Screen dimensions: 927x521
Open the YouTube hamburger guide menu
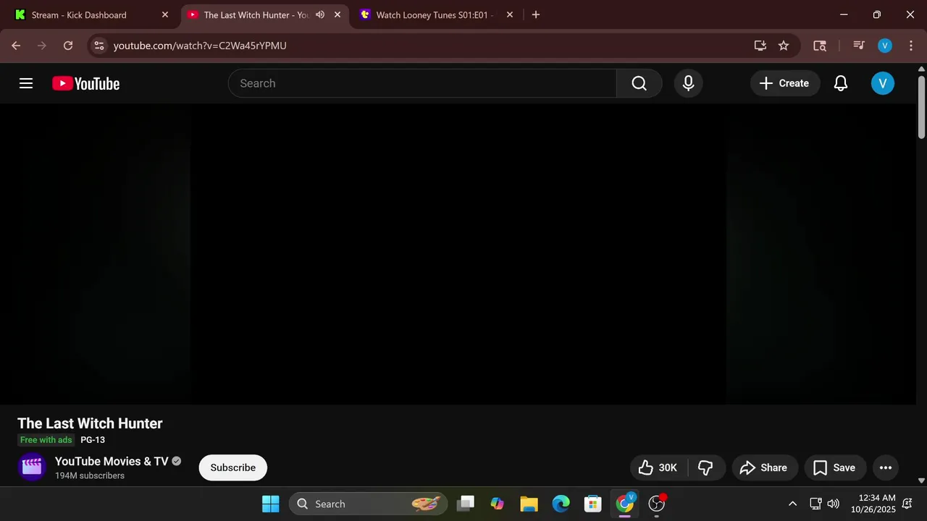[26, 83]
